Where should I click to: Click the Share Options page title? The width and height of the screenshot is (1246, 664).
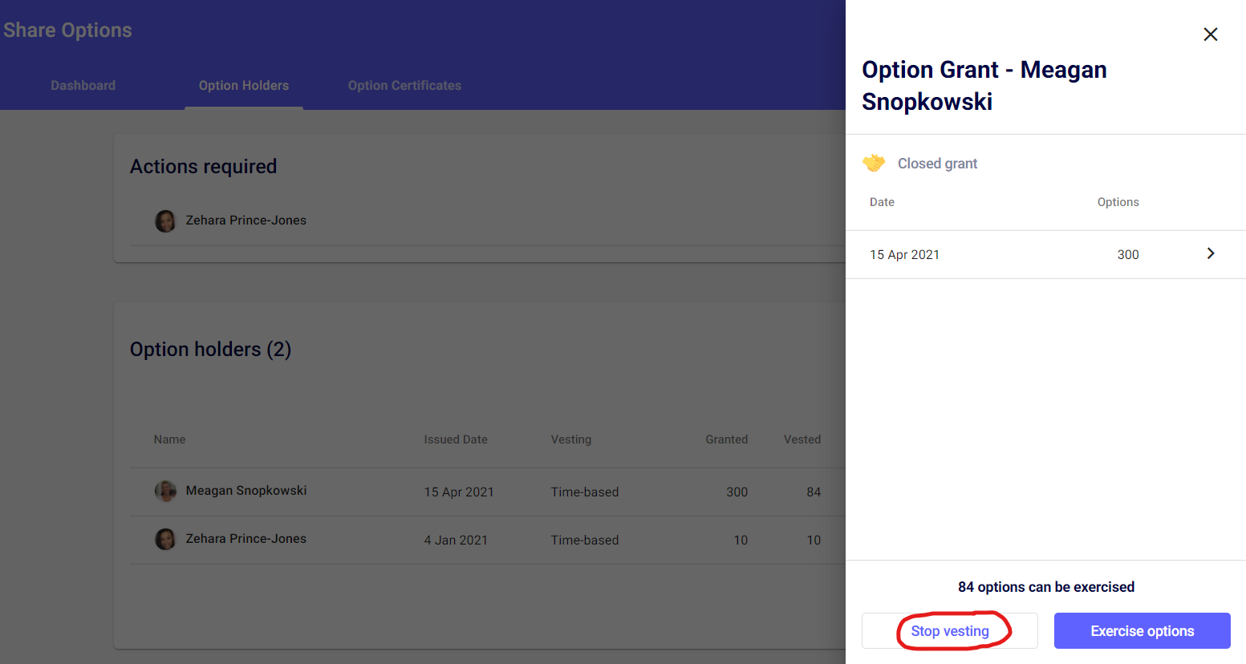(x=67, y=30)
